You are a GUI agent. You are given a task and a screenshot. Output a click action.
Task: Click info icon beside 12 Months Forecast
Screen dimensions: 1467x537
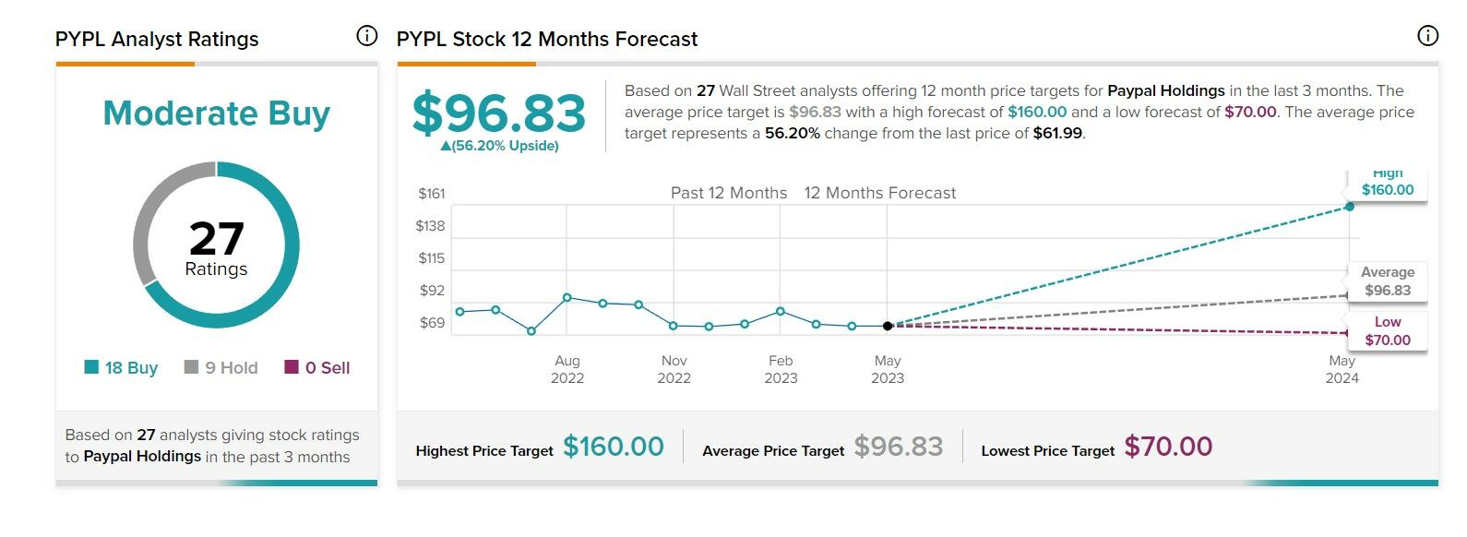click(x=1427, y=36)
